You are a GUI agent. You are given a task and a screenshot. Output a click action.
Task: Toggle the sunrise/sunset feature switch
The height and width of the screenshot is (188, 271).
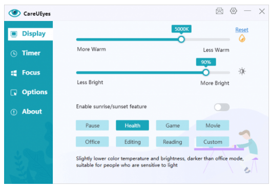[222, 107]
